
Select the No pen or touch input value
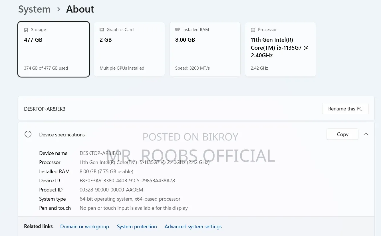(x=134, y=208)
